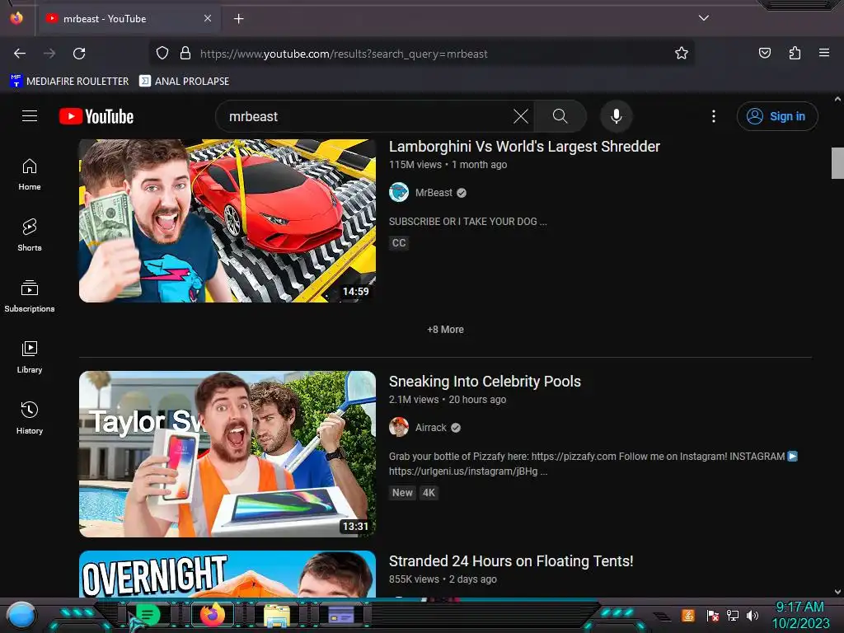Open Lamborghini Vs World's Largest Shredder title
844x633 pixels.
[x=524, y=147]
